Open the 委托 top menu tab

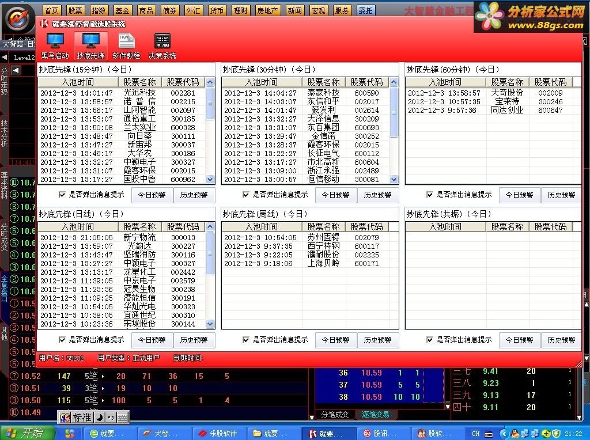click(x=365, y=10)
